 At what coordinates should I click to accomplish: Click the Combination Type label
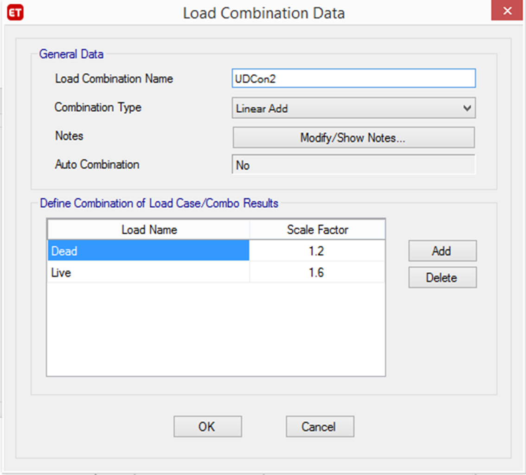pyautogui.click(x=98, y=108)
